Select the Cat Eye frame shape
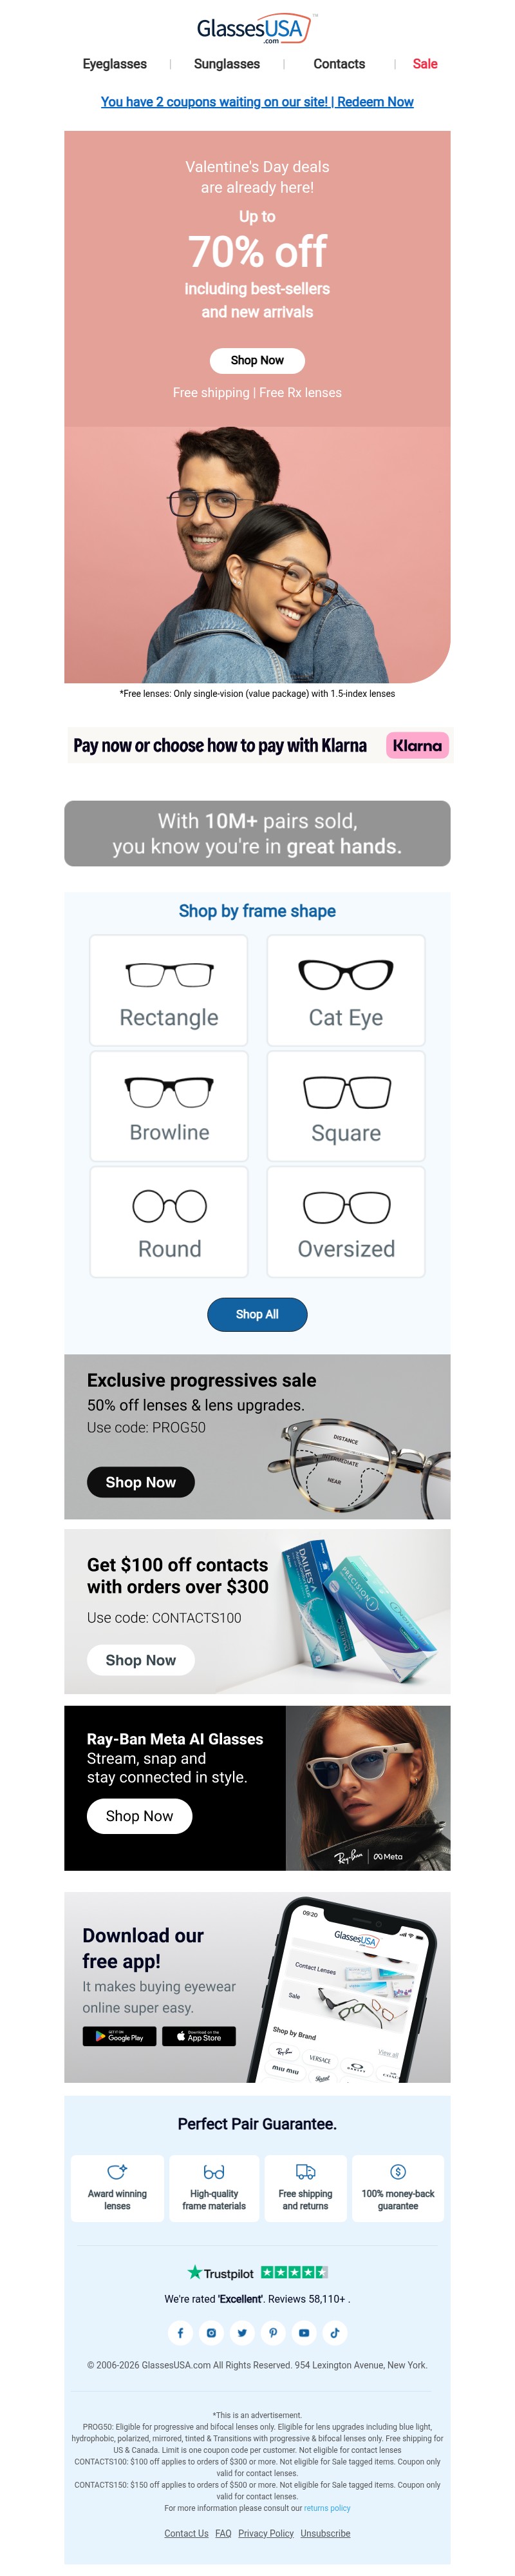 (345, 990)
